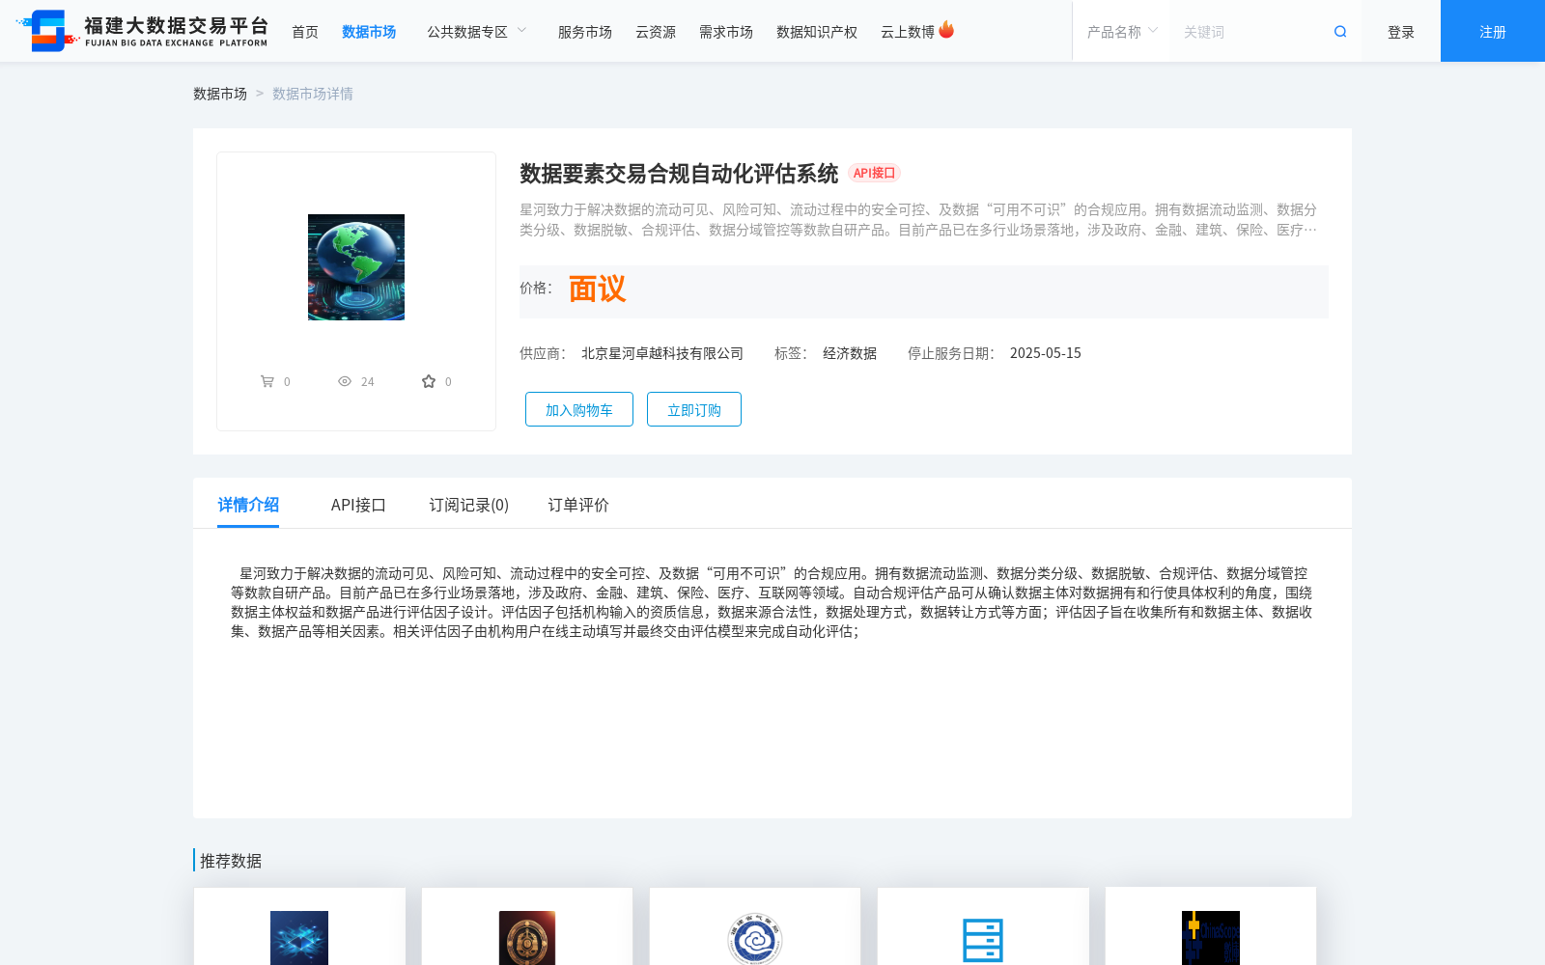Click the magnifier search icon
Viewport: 1545px width, 965px height.
click(1339, 30)
